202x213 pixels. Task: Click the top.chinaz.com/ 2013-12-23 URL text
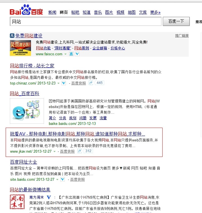coord(33,83)
